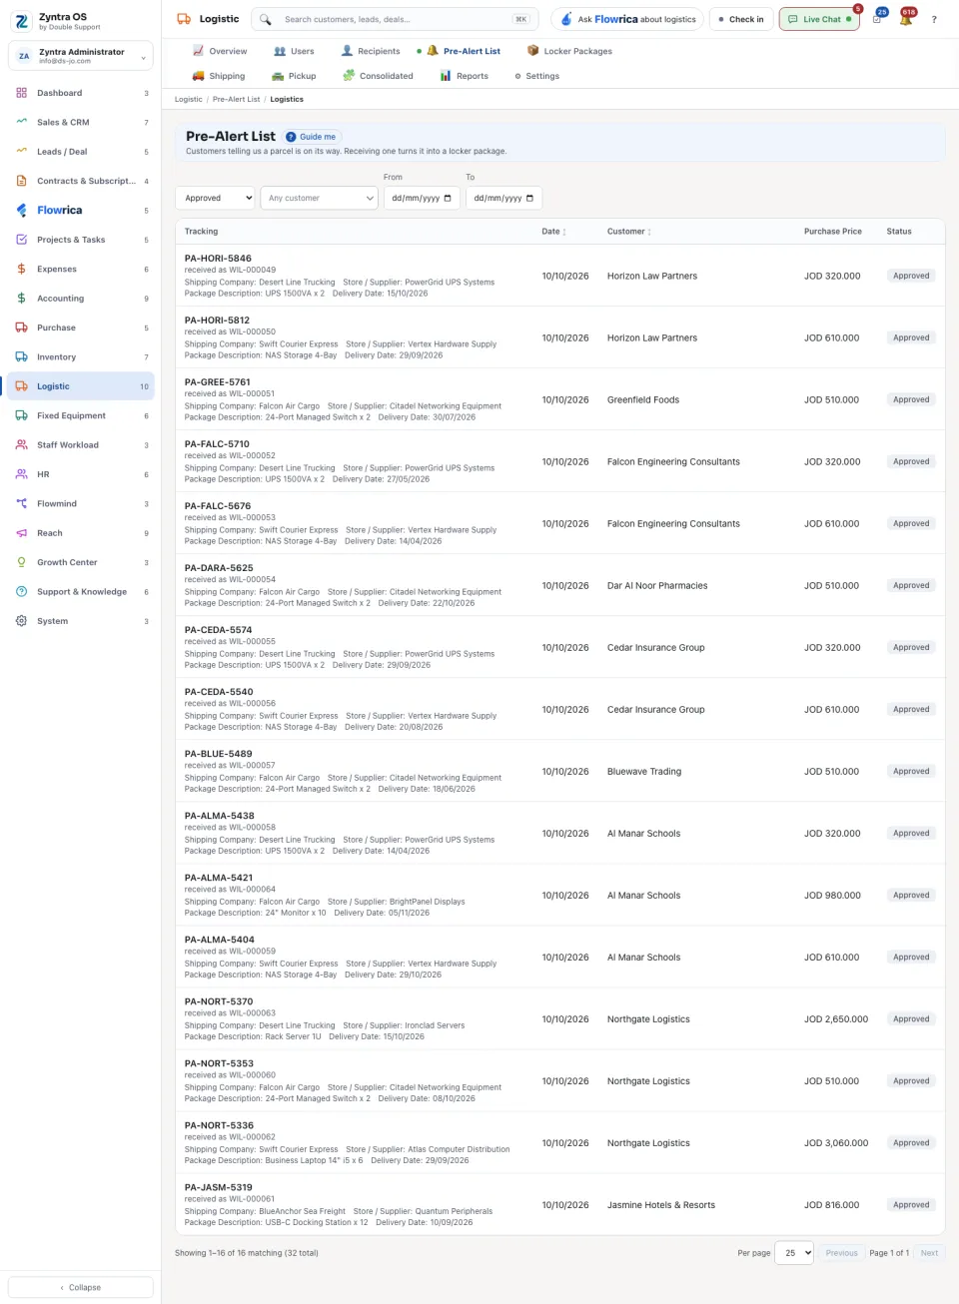The height and width of the screenshot is (1304, 959).
Task: Click the Guide me button
Action: [312, 137]
